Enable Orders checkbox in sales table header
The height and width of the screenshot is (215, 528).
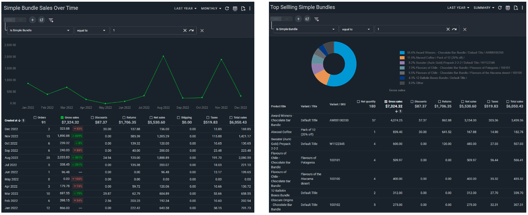[35, 117]
